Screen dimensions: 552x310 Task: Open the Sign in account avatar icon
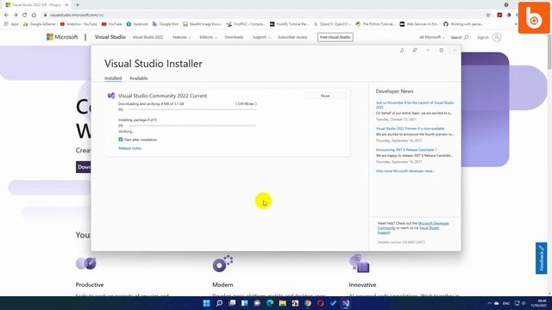coord(497,37)
